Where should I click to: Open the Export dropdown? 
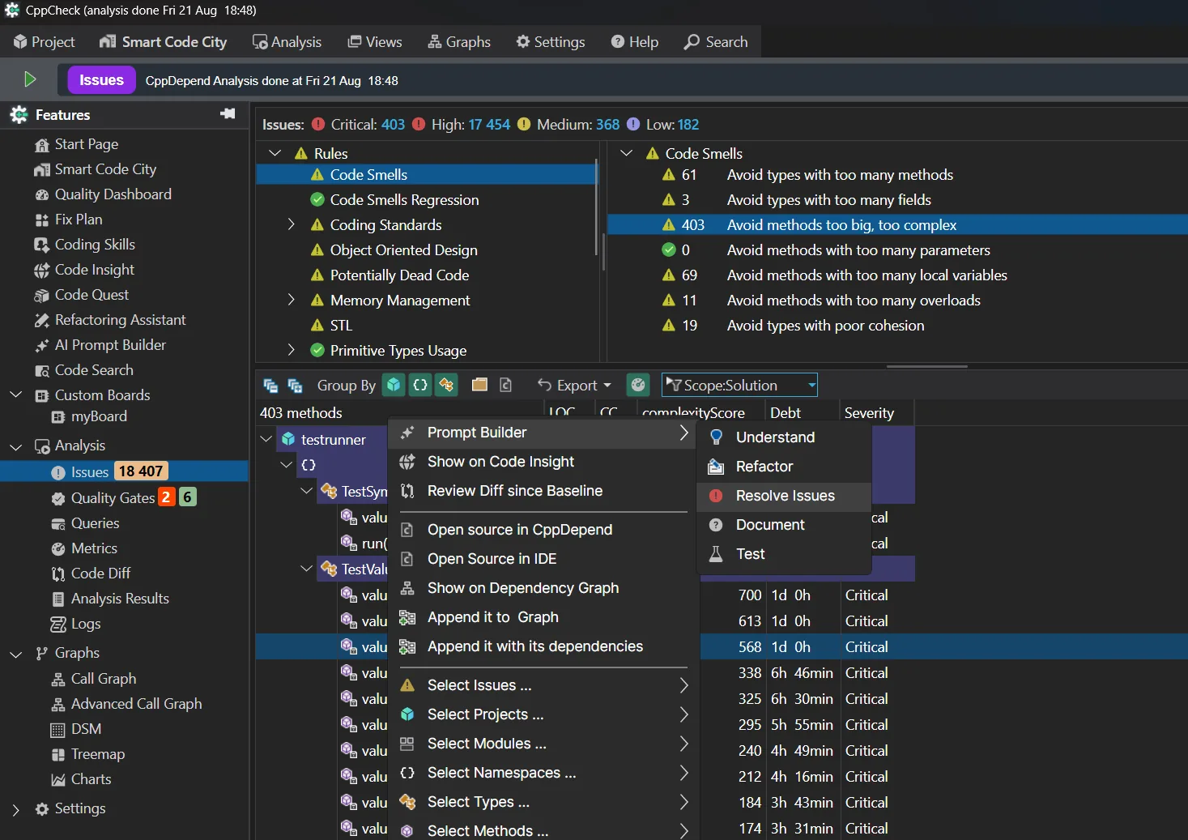pos(574,386)
